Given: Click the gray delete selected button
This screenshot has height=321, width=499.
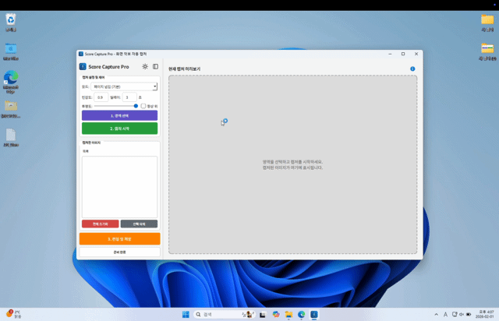Looking at the screenshot, I should point(139,224).
